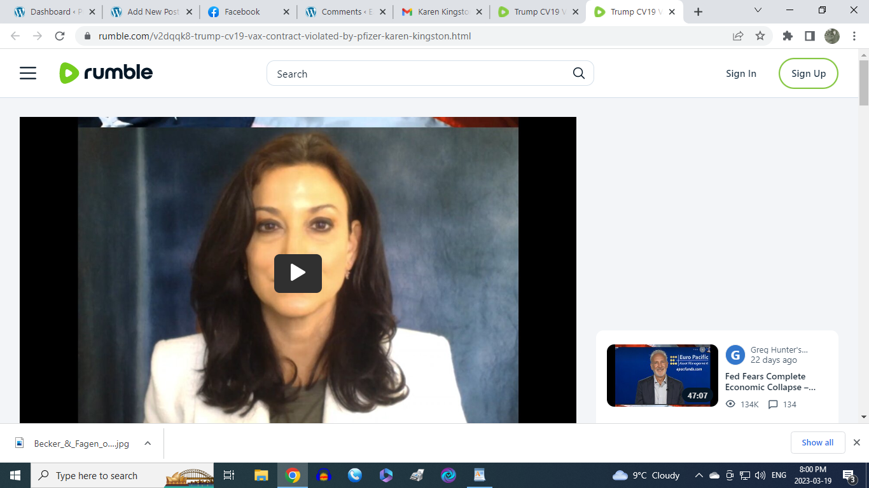Show hidden system tray icons

coord(699,475)
